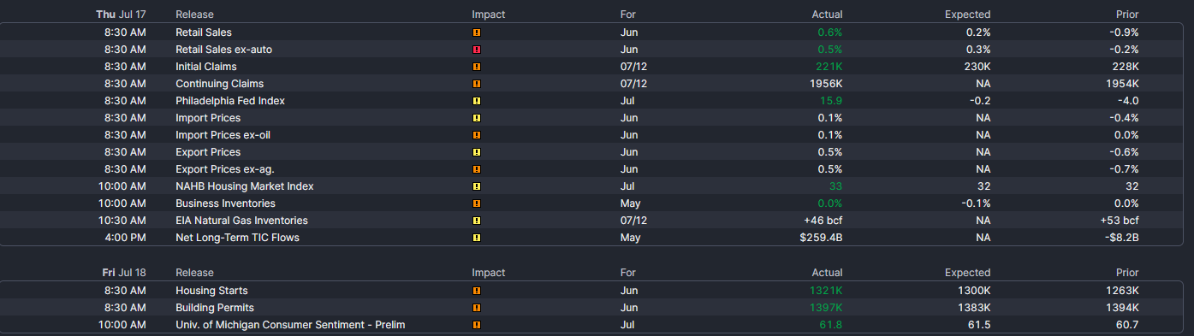1194x336 pixels.
Task: Click the Thu Jul 17 date header
Action: [x=121, y=15]
